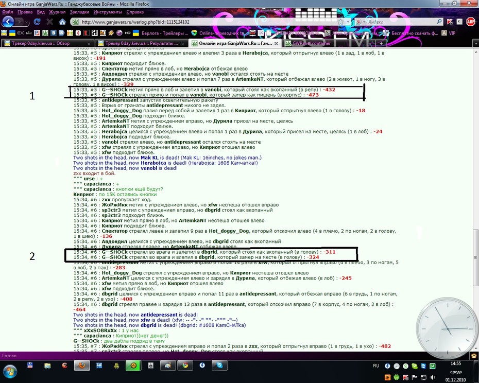
Task: Open the VIP bookmark
Action: pyautogui.click(x=449, y=33)
